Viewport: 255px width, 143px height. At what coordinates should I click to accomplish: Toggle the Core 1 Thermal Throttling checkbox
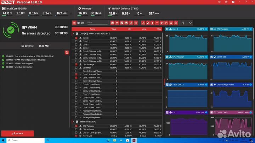pyautogui.click(x=76, y=75)
